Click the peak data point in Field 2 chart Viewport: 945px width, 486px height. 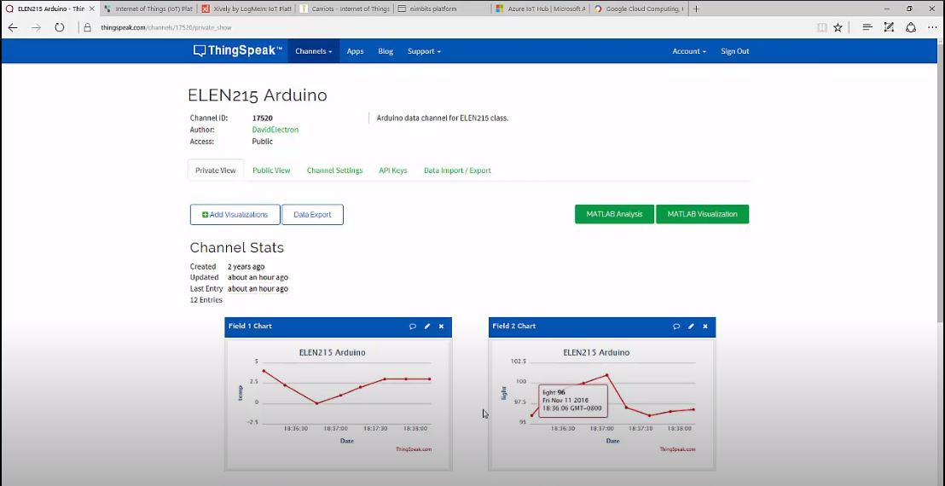coord(607,374)
